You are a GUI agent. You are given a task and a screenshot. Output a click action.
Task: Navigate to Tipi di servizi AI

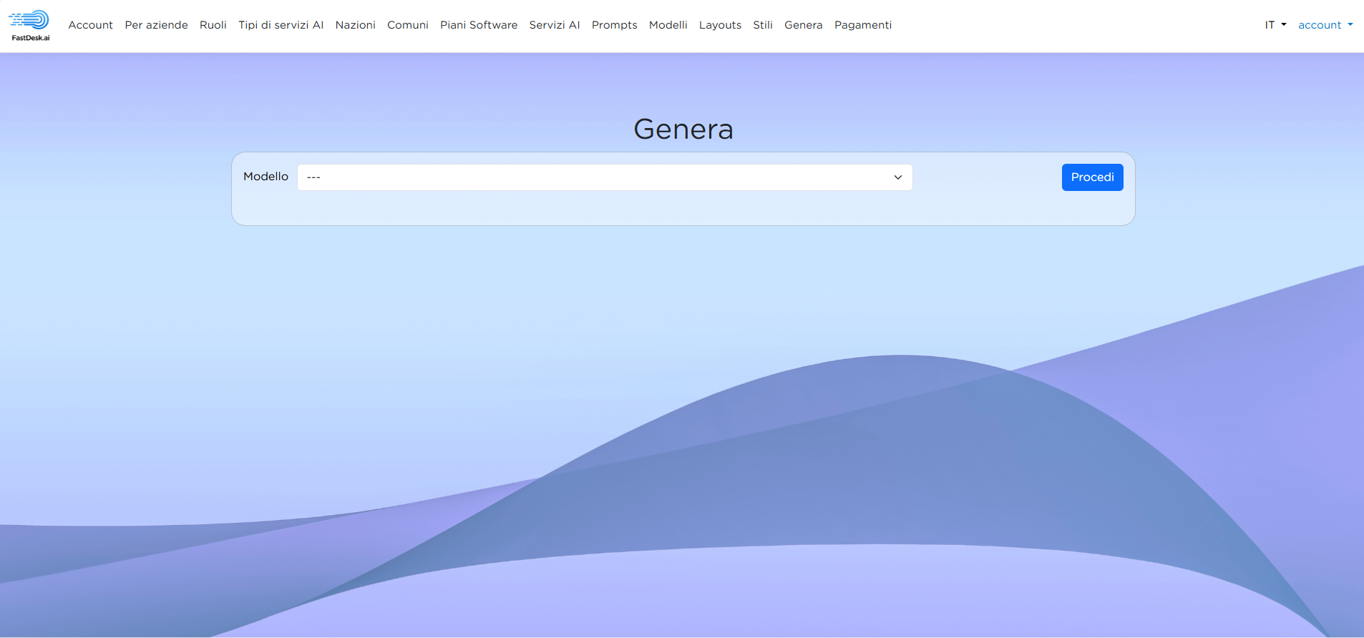281,25
